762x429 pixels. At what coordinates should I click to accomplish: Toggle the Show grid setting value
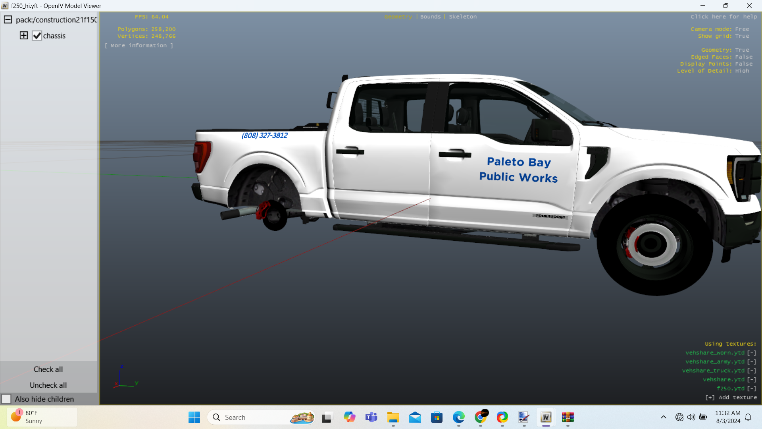coord(742,36)
